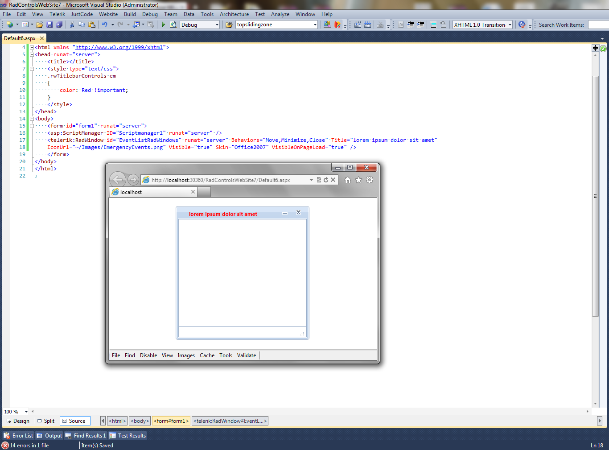609x450 pixels.
Task: Go back in the browser window
Action: pos(118,180)
